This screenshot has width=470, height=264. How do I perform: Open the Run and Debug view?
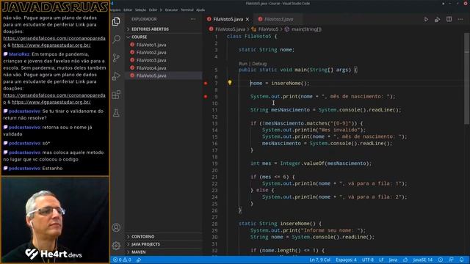[116, 76]
